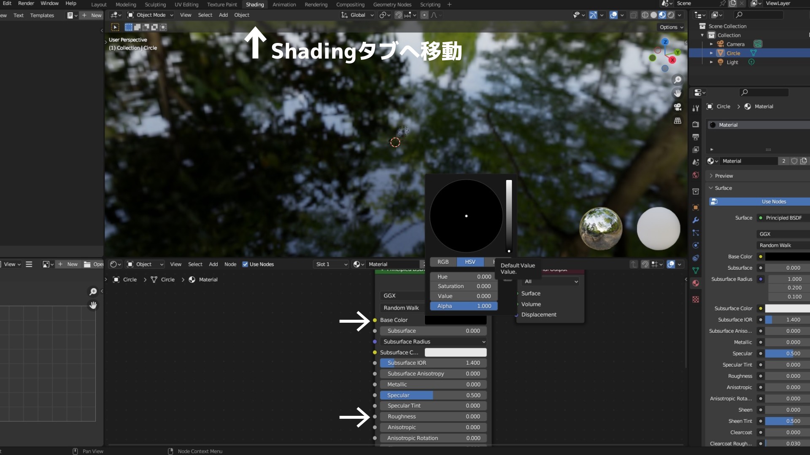Toggle camera view icon in viewport
Viewport: 810px width, 455px height.
coord(678,107)
